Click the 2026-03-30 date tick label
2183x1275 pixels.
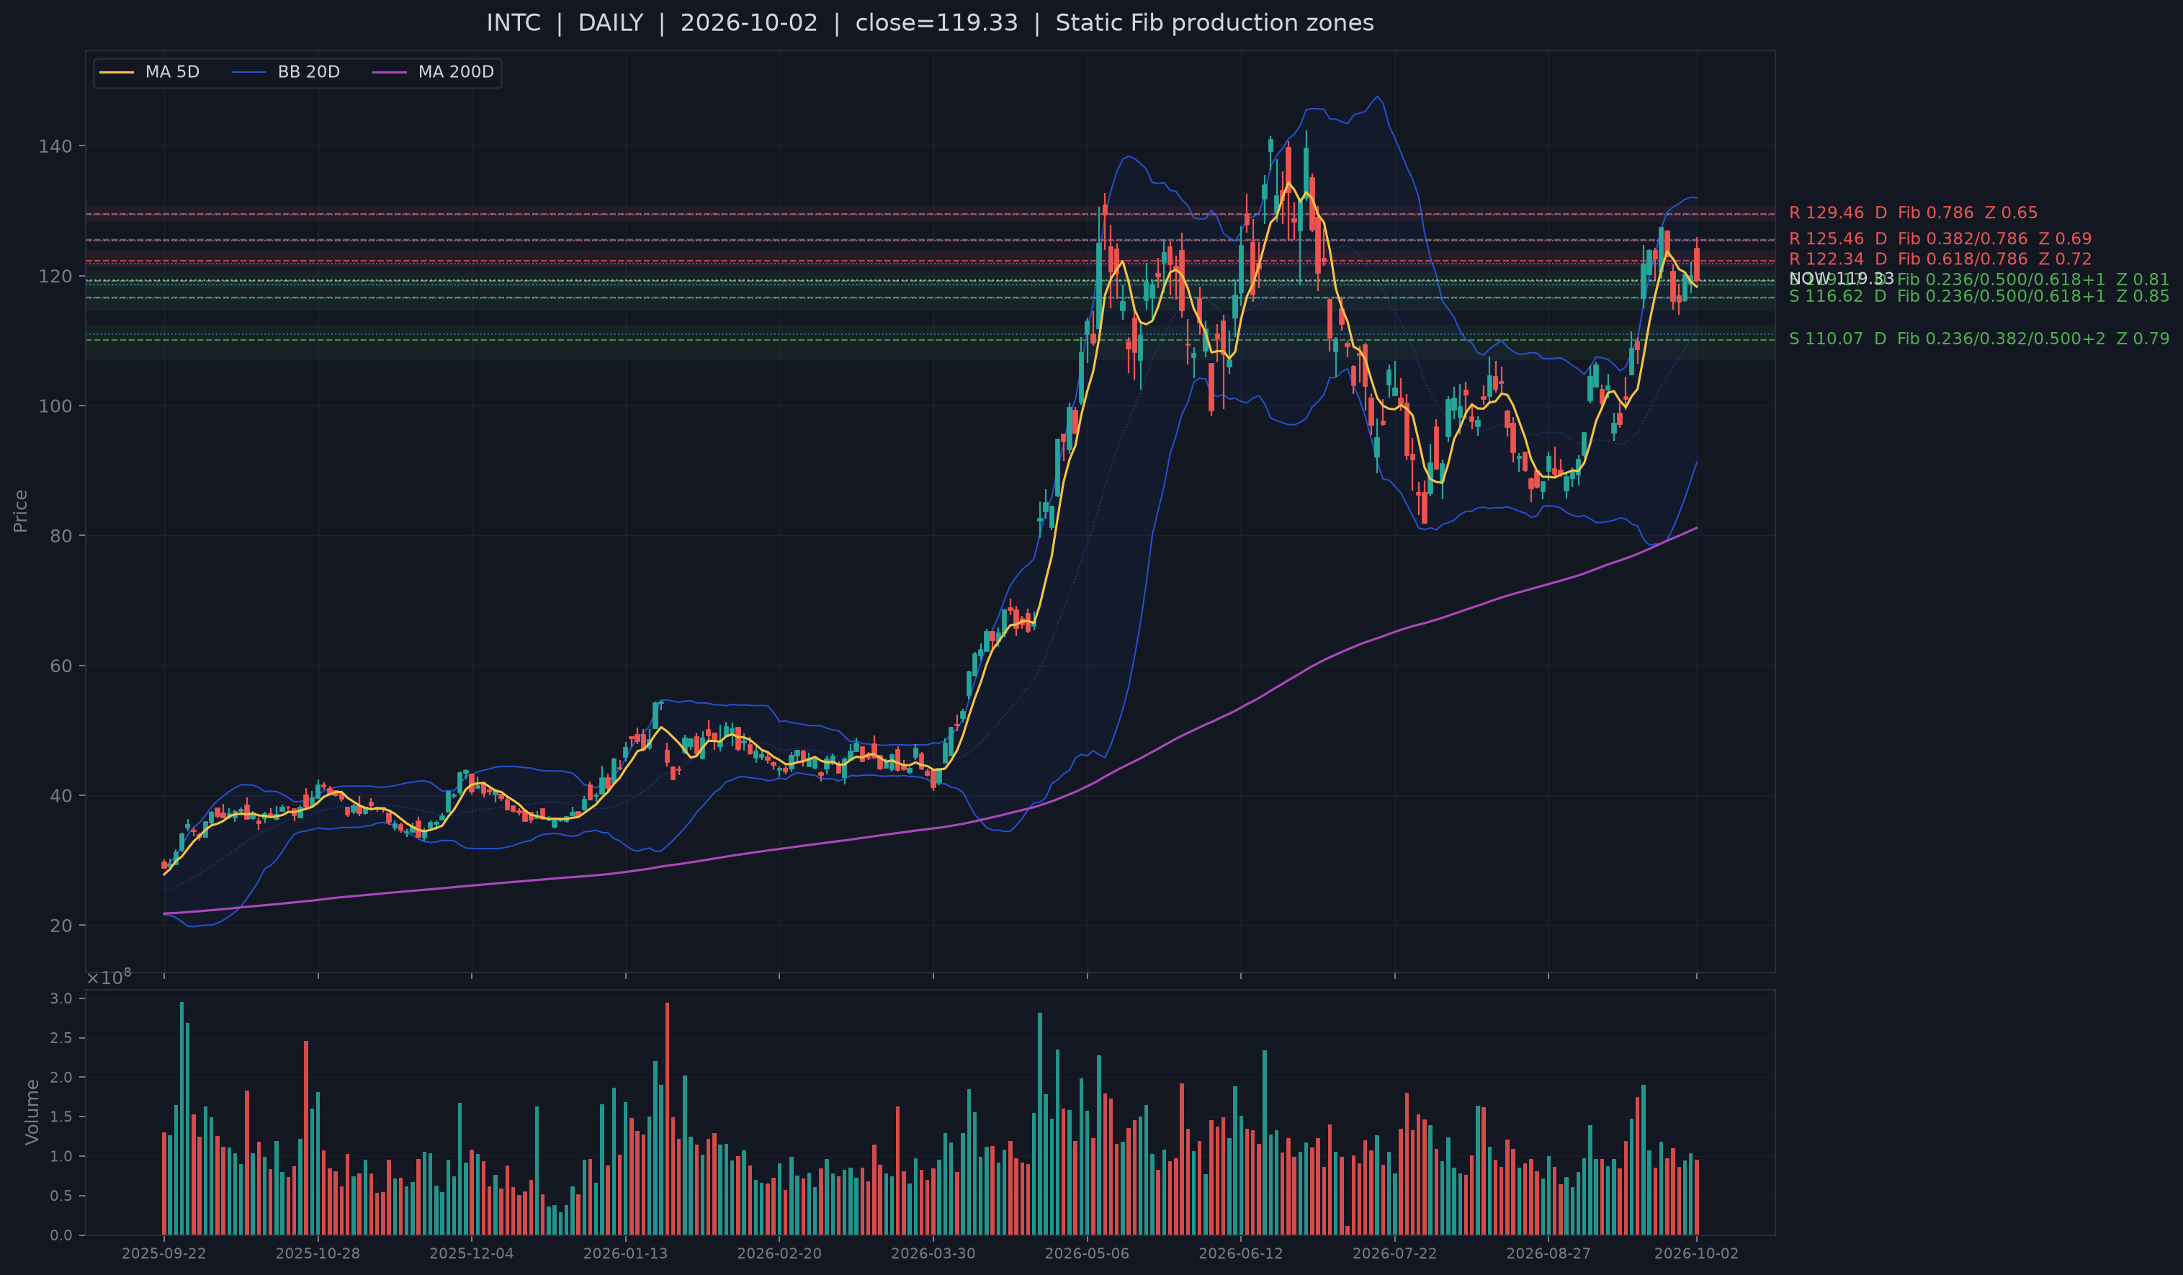click(933, 1254)
